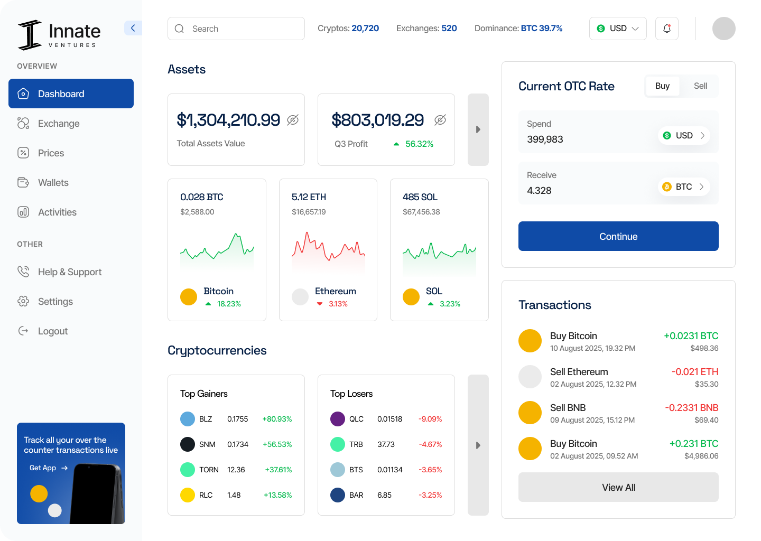Screen dimensions: 761x541
Task: Click the notification bell icon
Action: (666, 29)
